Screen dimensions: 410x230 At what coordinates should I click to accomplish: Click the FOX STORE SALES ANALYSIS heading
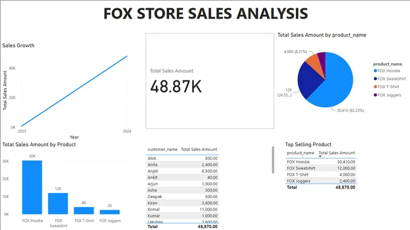[x=206, y=13]
